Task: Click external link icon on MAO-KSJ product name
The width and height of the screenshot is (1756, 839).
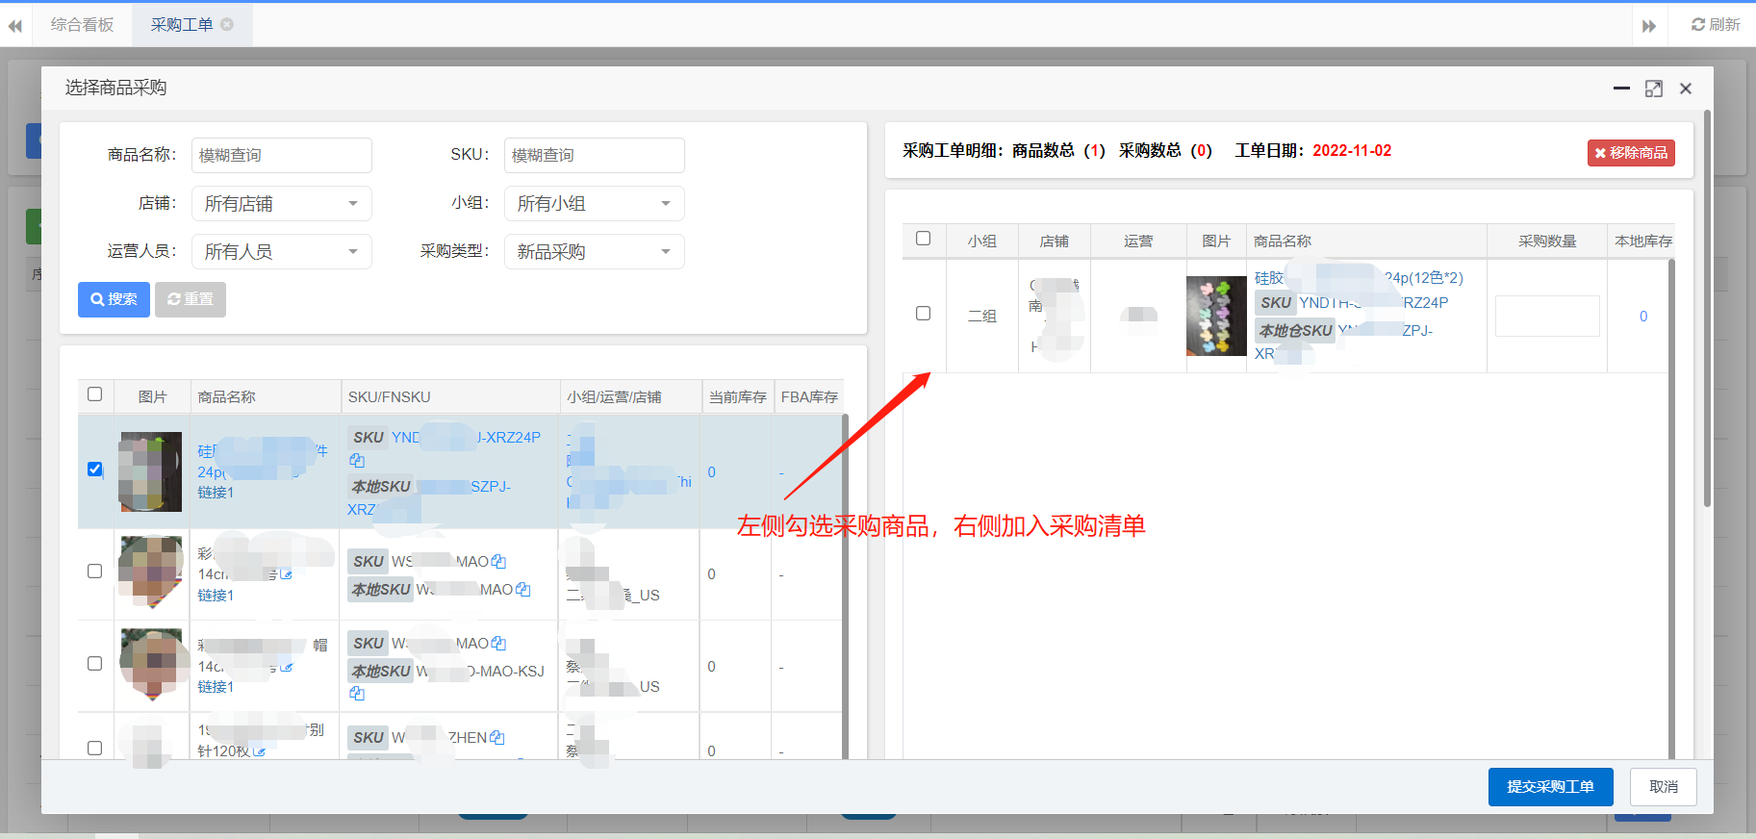Action: coord(286,667)
